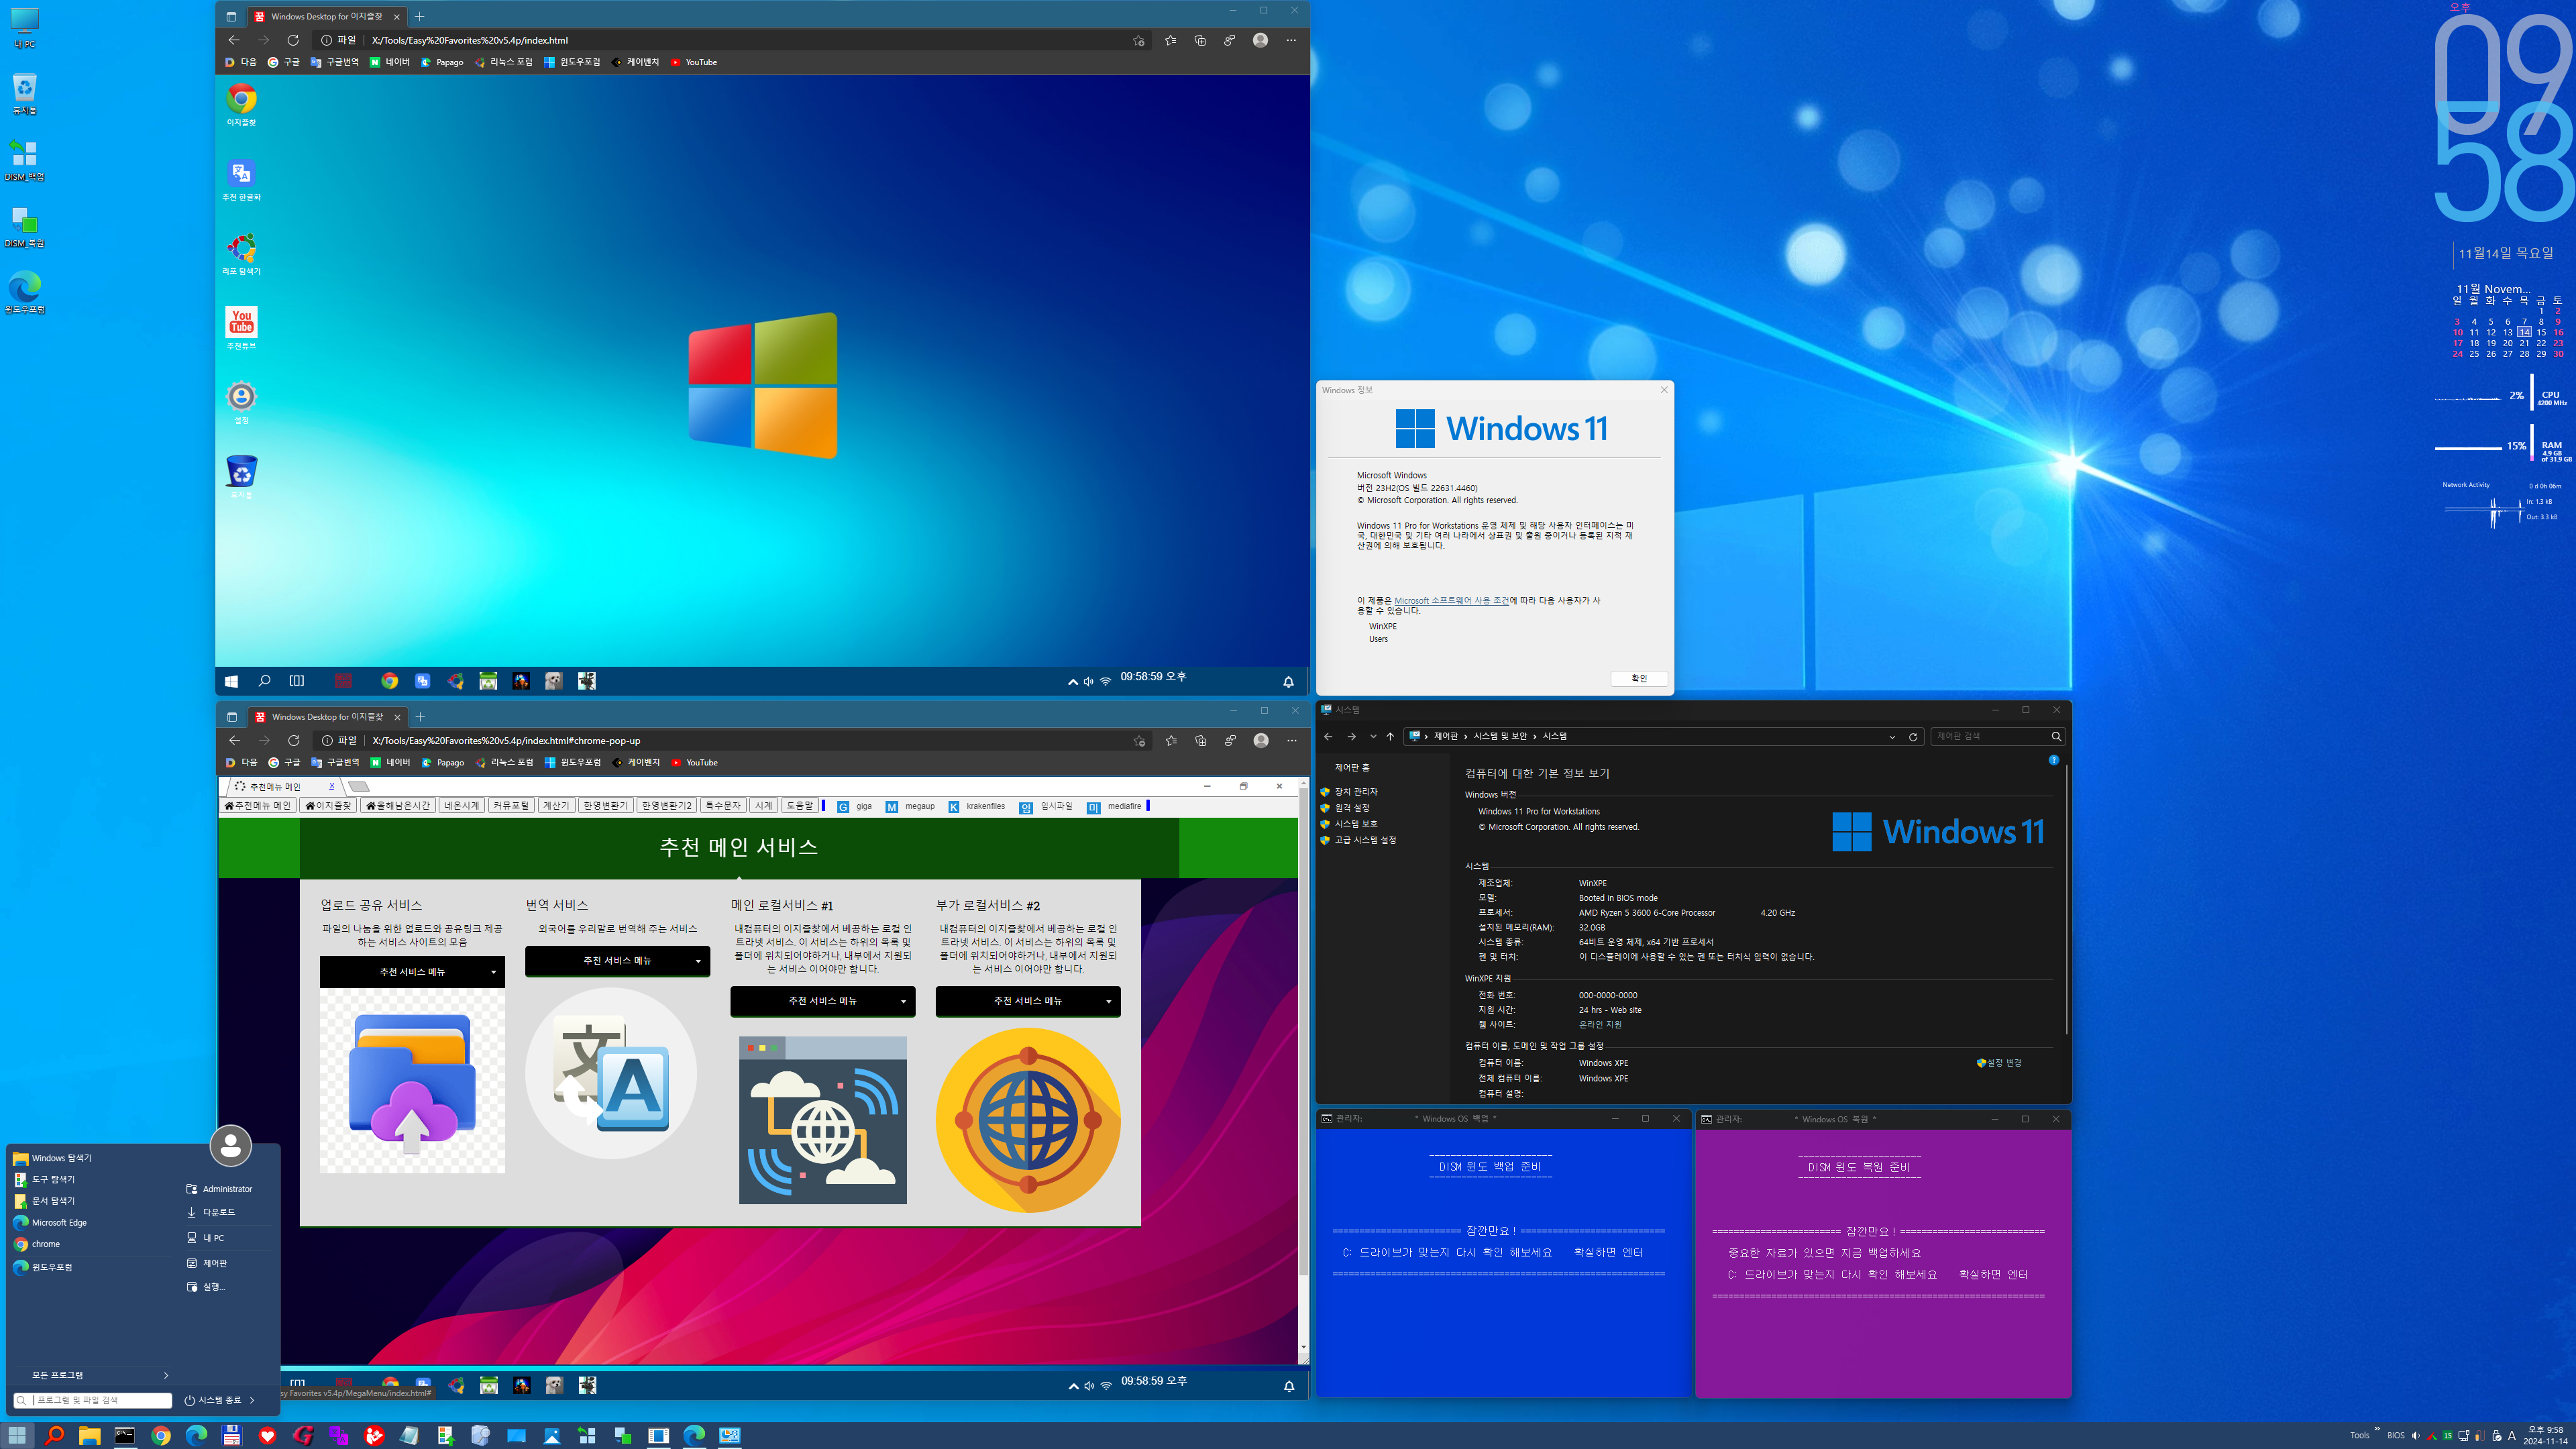Open the Edge menu (…) in the Windows logo page window
This screenshot has width=2576, height=1449.
pos(1291,40)
